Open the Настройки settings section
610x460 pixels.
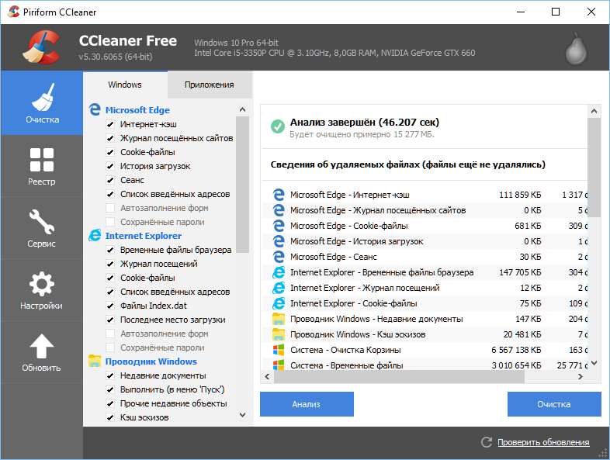click(41, 291)
